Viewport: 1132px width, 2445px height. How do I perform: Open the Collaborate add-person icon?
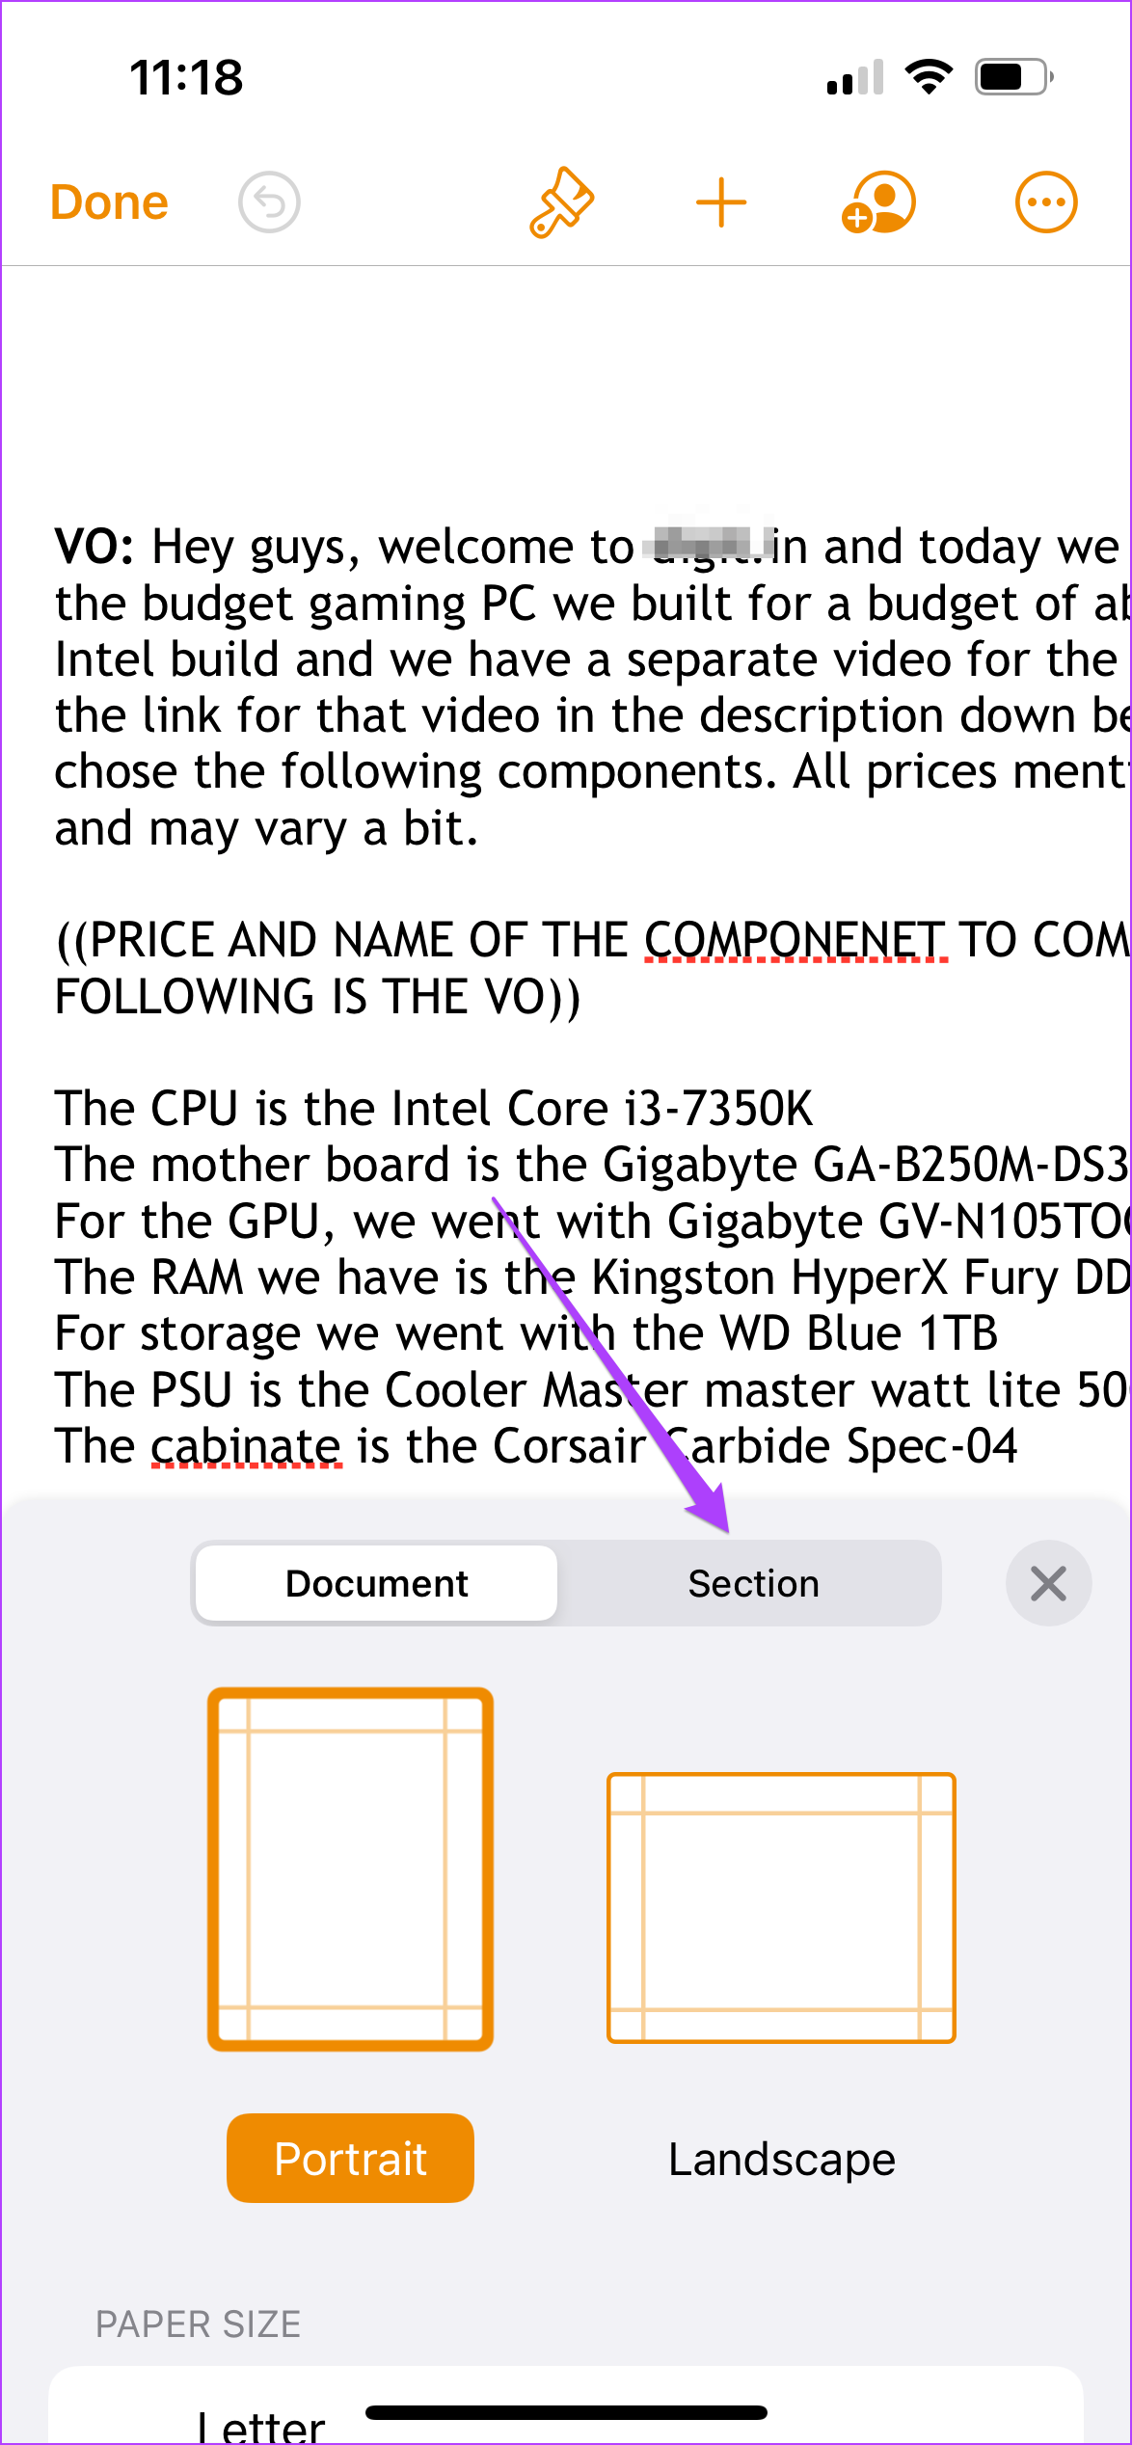coord(878,202)
